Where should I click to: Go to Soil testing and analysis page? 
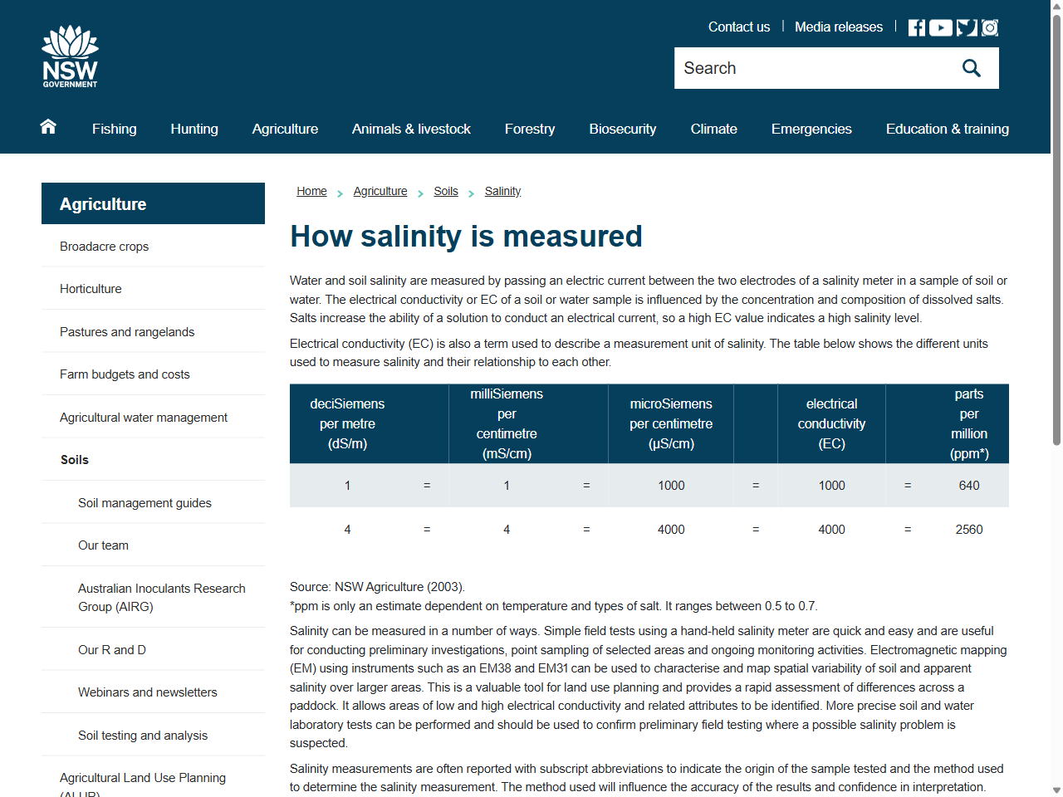[x=142, y=735]
